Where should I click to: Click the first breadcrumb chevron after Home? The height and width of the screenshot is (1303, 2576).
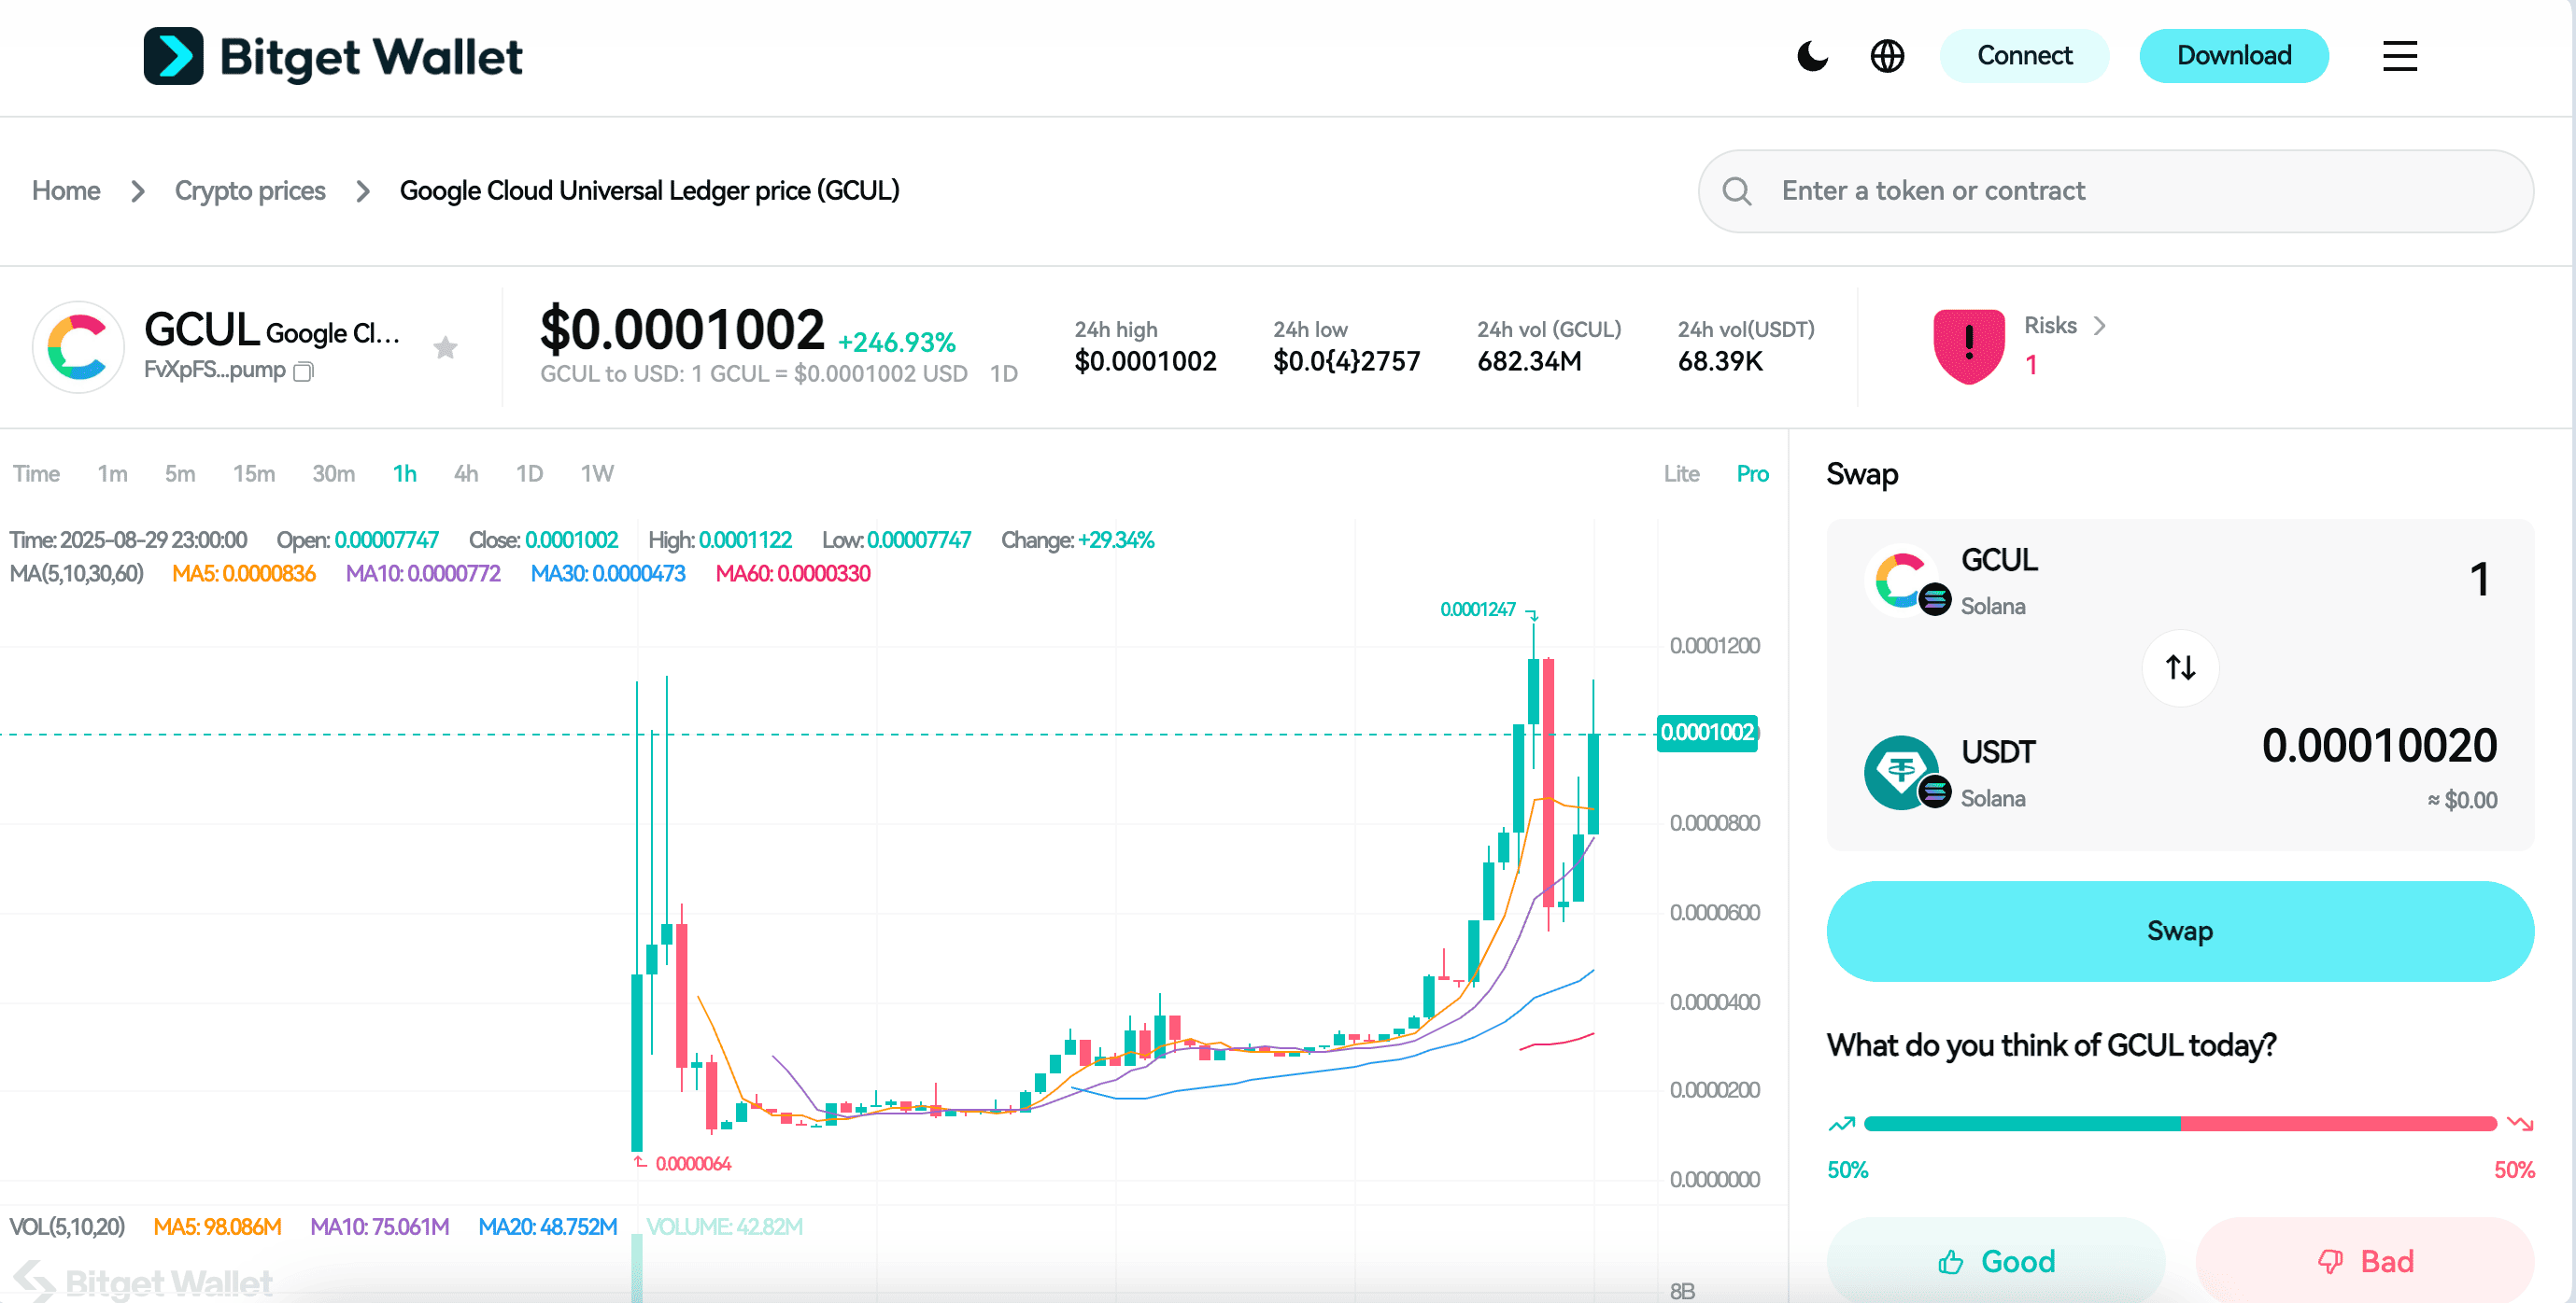[x=138, y=190]
